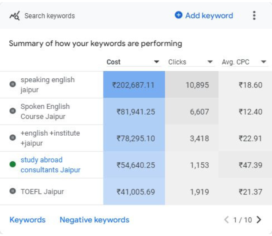272x236 pixels.
Task: Open the three-dot more options menu
Action: pyautogui.click(x=254, y=15)
